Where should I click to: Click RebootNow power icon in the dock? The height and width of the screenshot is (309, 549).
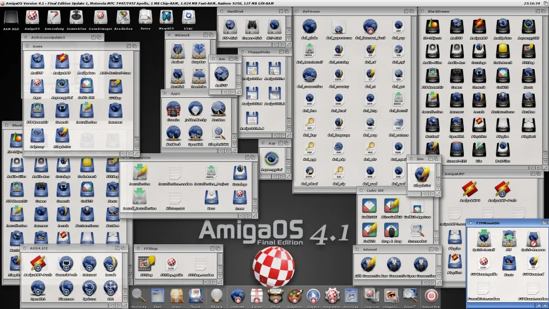pyautogui.click(x=431, y=295)
